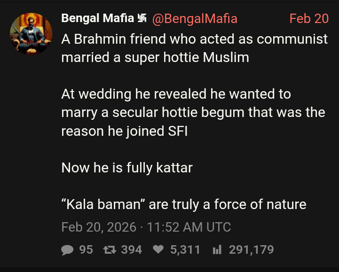Image resolution: width=339 pixels, height=272 pixels.
Task: Like the tweet with heart icon
Action: (159, 249)
